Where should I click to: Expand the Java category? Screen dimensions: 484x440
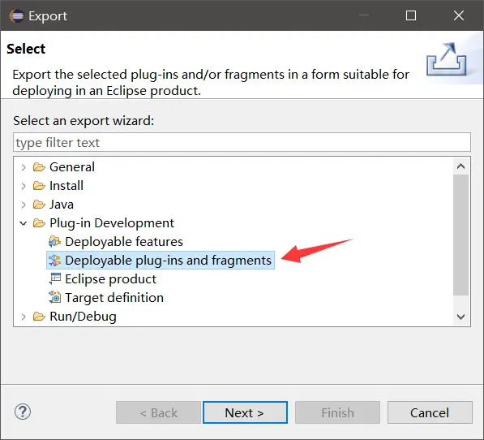[24, 205]
